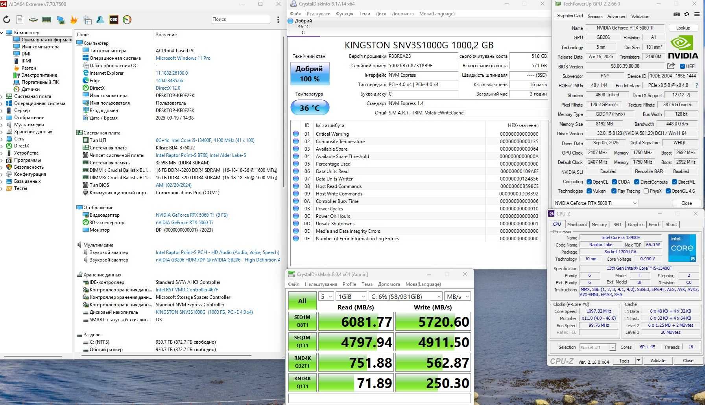The width and height of the screenshot is (705, 405).
Task: Select Электропитание power item in AIDA64 tree
Action: click(x=39, y=75)
